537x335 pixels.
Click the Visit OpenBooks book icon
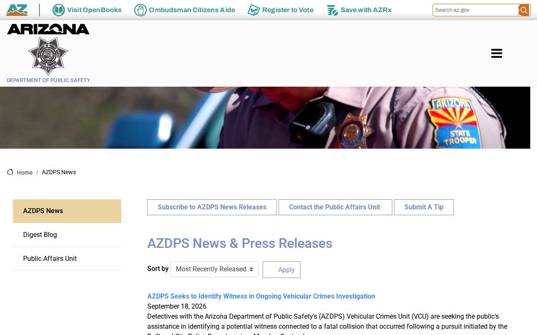click(x=58, y=10)
